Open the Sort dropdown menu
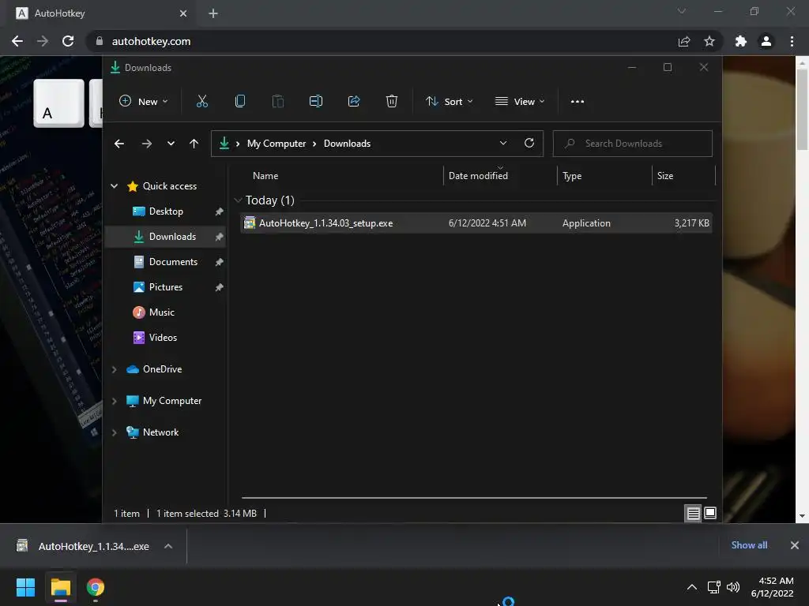This screenshot has width=809, height=606. 449,102
